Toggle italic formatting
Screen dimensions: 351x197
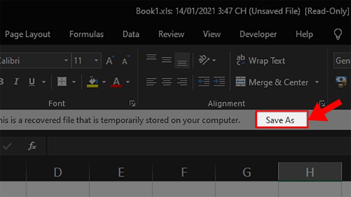[16, 82]
